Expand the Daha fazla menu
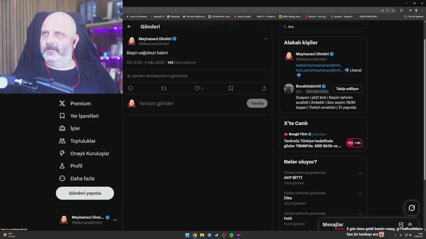The width and height of the screenshot is (426, 239). 77,179
